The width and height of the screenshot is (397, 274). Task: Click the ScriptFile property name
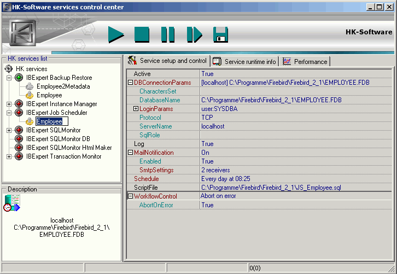146,188
